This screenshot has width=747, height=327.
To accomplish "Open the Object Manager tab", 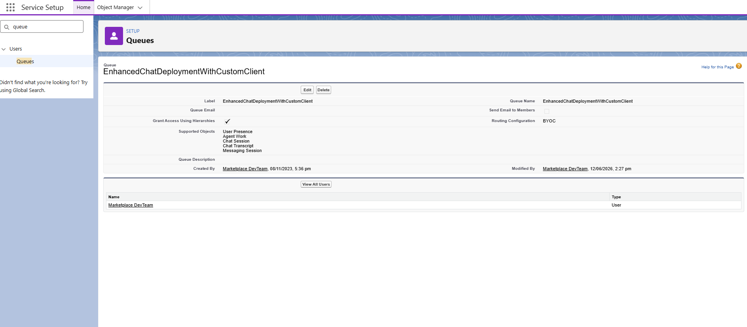I will (x=116, y=8).
